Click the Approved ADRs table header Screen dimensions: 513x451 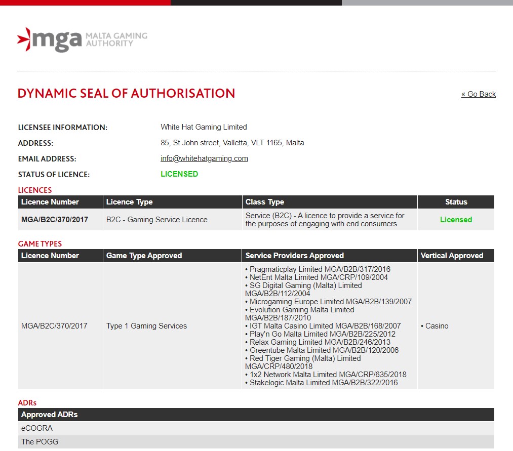coord(256,415)
